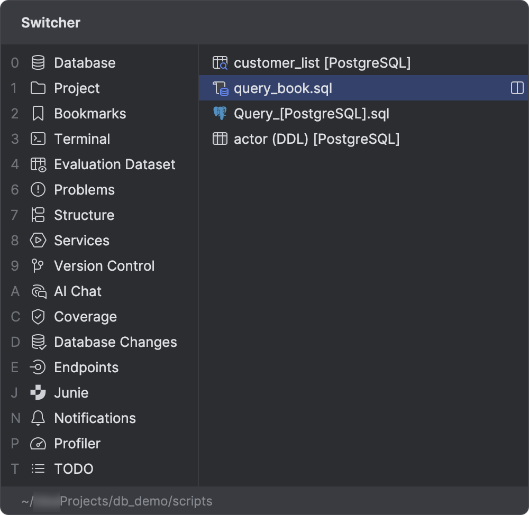Select the Endpoints tool window icon
The width and height of the screenshot is (529, 515).
(86, 367)
